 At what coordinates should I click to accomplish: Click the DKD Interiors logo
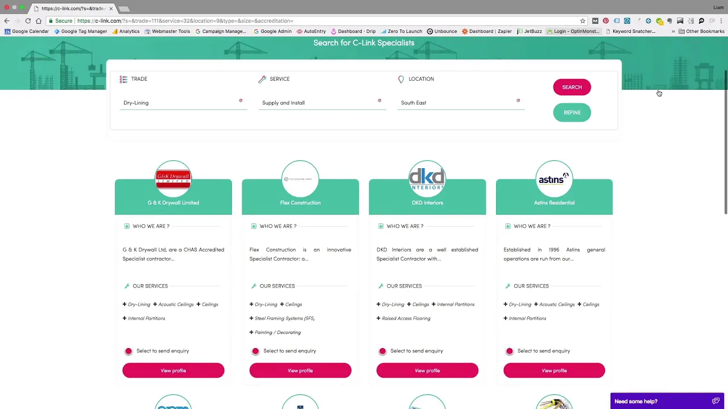tap(427, 179)
